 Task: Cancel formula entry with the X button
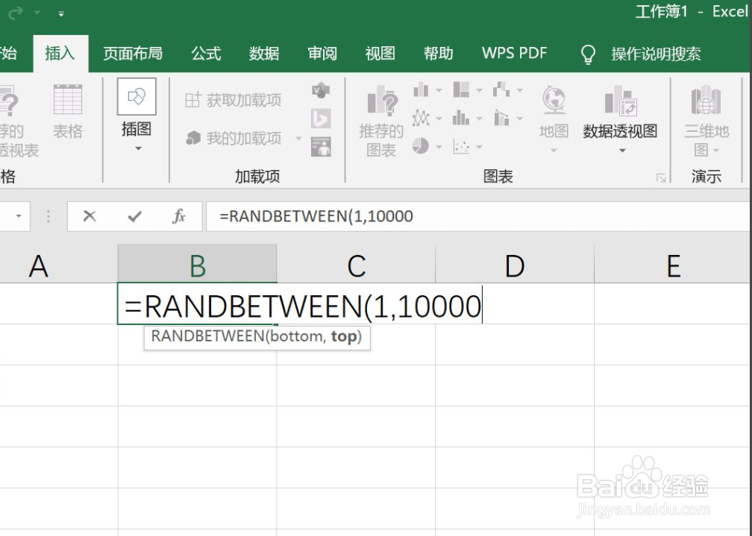[x=90, y=216]
